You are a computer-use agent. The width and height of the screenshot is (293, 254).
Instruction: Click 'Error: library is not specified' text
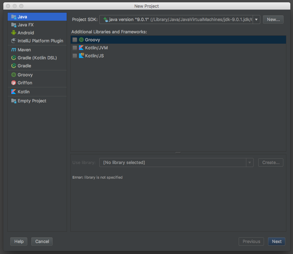click(x=97, y=177)
